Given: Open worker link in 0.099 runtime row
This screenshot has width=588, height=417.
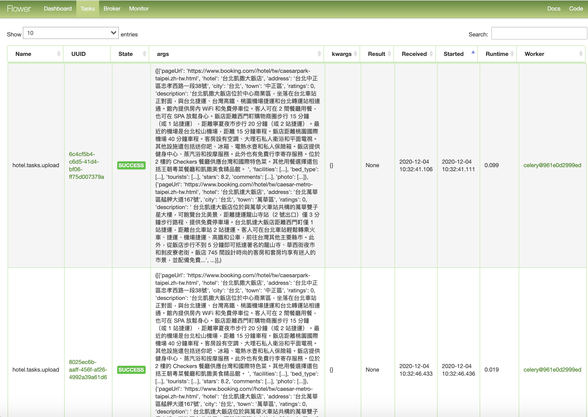Looking at the screenshot, I should click(x=552, y=165).
